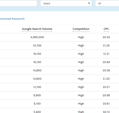Select the 33,100 search volume cell

(37, 45)
